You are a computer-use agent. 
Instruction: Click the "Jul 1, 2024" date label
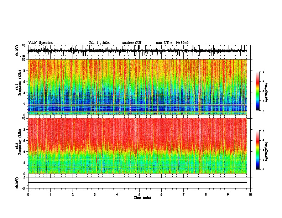(99, 43)
